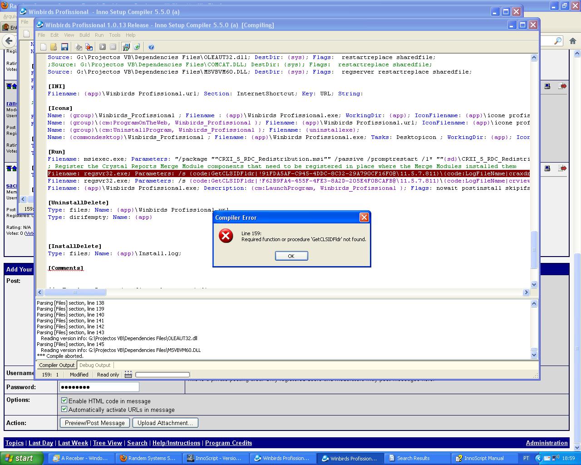Open the Build menu
Image resolution: width=581 pixels, height=465 pixels.
(x=84, y=35)
